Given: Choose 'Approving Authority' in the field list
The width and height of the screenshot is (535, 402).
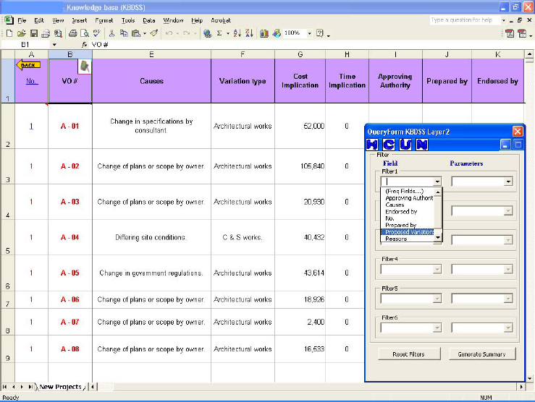Looking at the screenshot, I should 409,198.
